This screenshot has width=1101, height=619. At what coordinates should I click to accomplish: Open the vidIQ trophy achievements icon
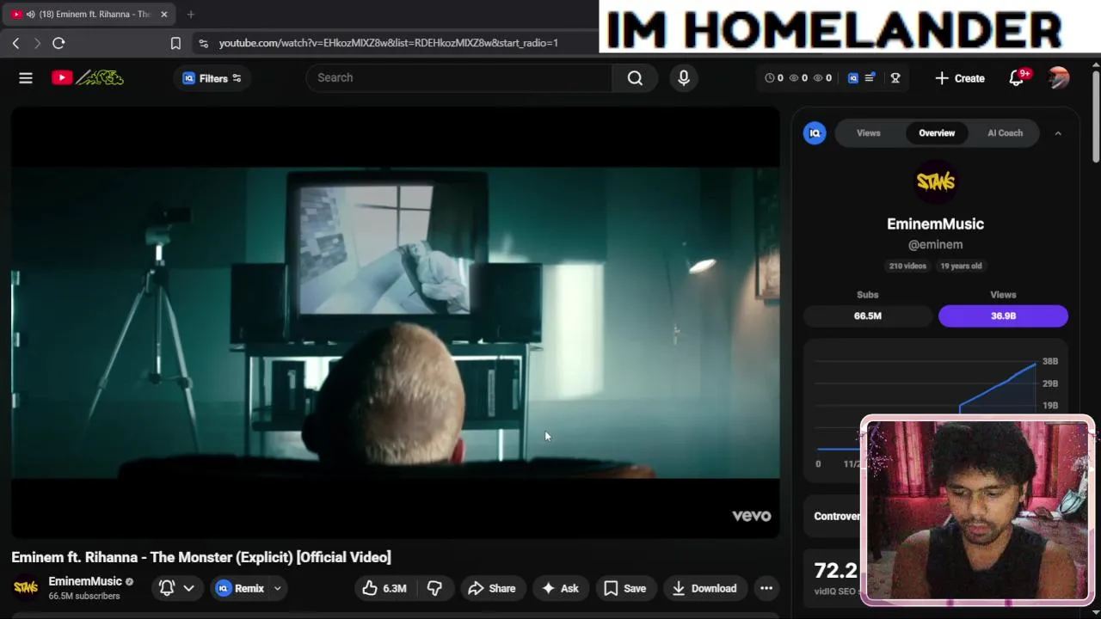click(895, 78)
